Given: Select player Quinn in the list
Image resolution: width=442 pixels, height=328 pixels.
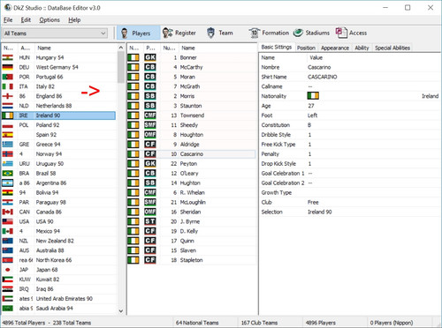Looking at the screenshot, I should pyautogui.click(x=192, y=241).
